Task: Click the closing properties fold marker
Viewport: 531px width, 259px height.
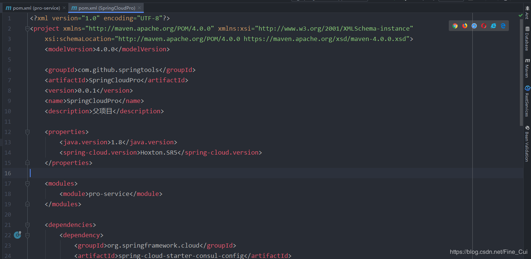Action: [27, 163]
